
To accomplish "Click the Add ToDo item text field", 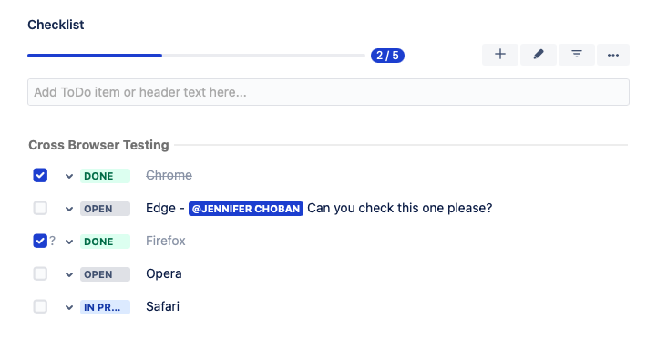I will (328, 92).
